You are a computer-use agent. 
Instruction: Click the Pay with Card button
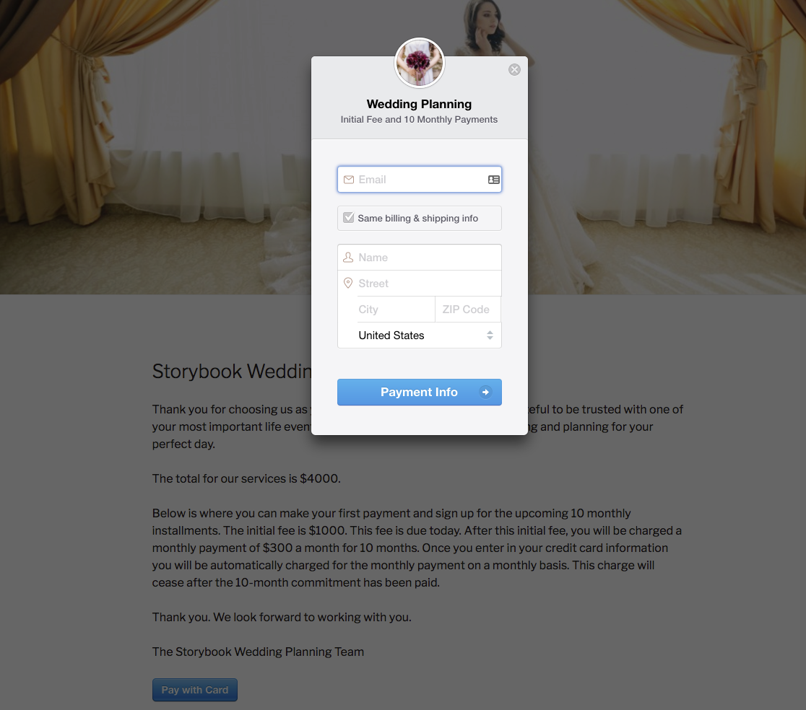coord(195,690)
